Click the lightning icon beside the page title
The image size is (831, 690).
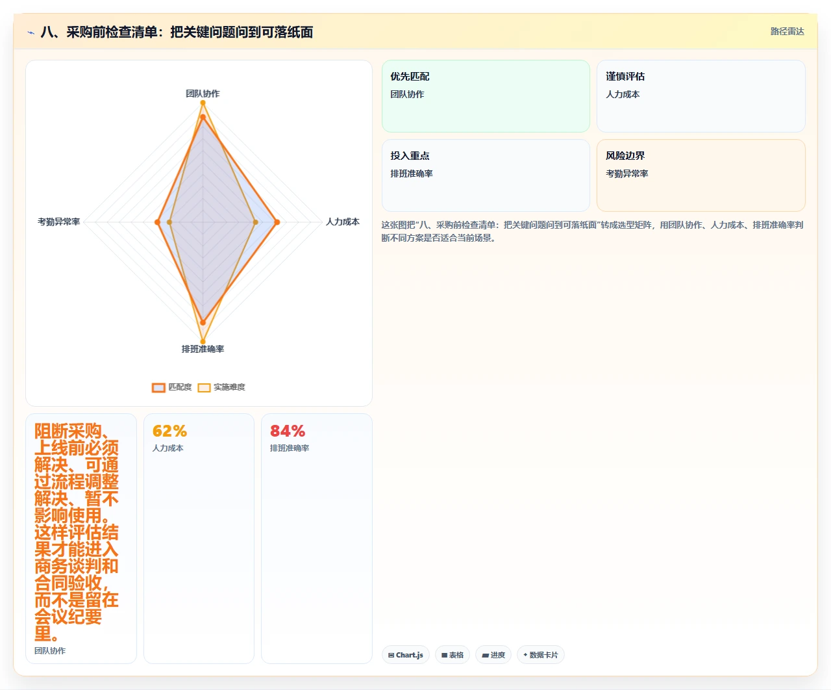tap(31, 32)
